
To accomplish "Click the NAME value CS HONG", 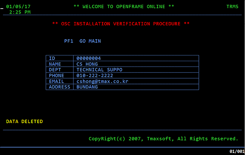I will click(87, 64).
